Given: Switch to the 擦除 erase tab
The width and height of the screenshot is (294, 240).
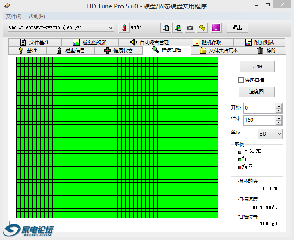Looking at the screenshot, I should click(x=267, y=50).
